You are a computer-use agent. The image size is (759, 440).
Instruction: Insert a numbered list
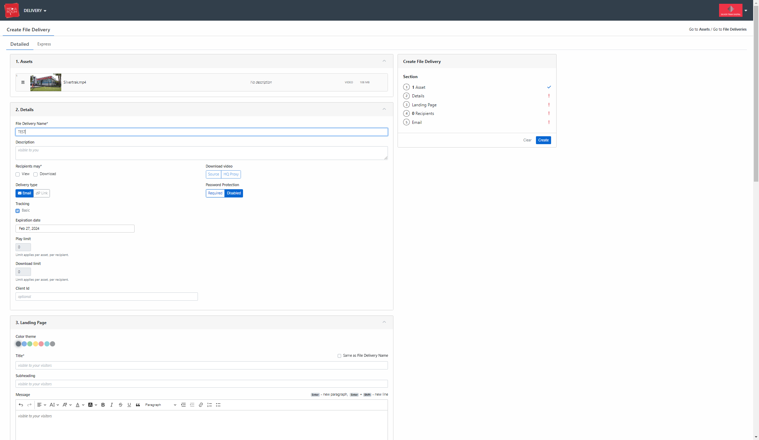pyautogui.click(x=209, y=405)
